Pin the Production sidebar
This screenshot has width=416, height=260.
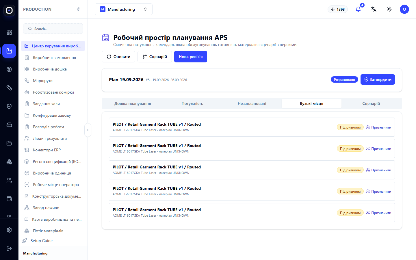pyautogui.click(x=78, y=9)
